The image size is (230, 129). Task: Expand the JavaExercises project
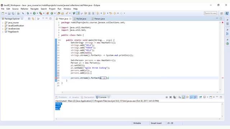(x=3, y=29)
